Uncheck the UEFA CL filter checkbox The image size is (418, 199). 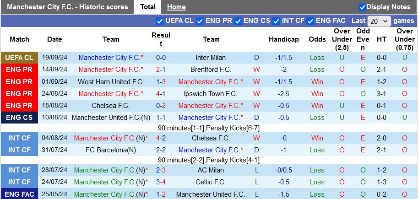click(x=160, y=21)
